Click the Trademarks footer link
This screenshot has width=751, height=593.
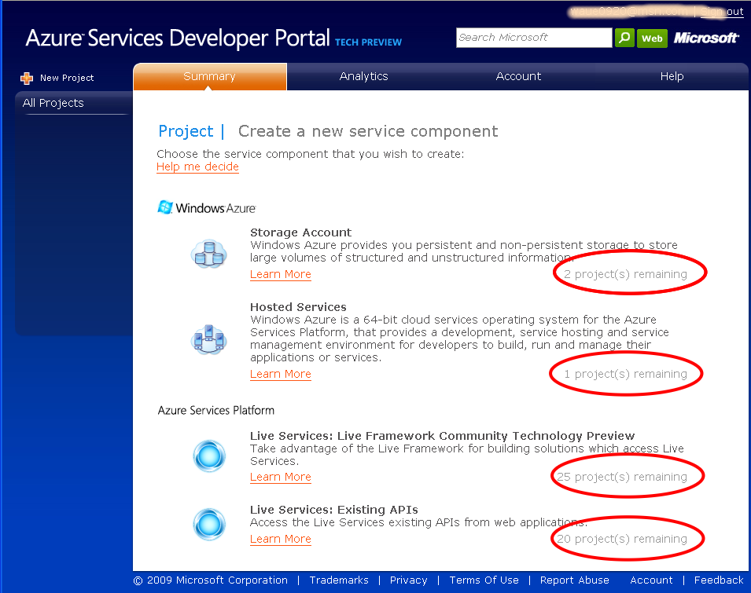[x=339, y=580]
